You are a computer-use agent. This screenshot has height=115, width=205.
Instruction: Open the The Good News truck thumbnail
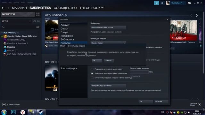pyautogui.click(x=52, y=30)
